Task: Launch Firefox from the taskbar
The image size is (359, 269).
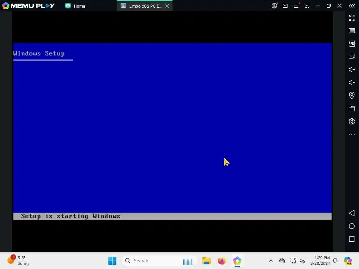Action: [222, 261]
